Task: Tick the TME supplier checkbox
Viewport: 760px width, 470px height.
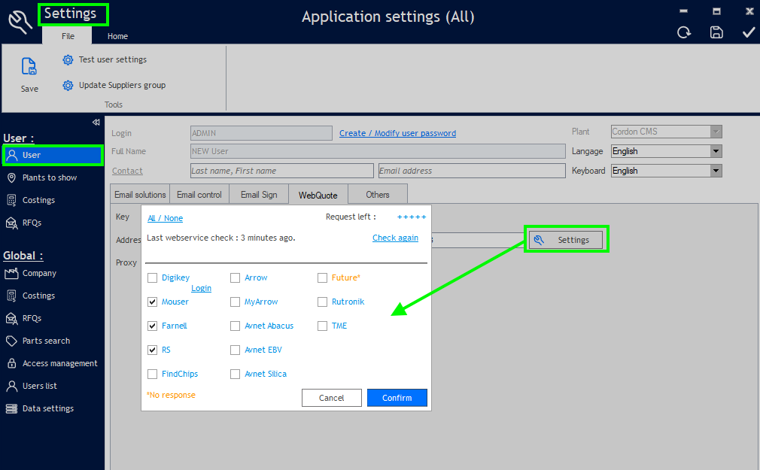Action: (x=323, y=326)
